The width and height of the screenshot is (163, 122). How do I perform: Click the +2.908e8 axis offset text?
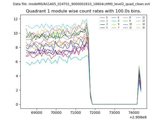pos(138,117)
